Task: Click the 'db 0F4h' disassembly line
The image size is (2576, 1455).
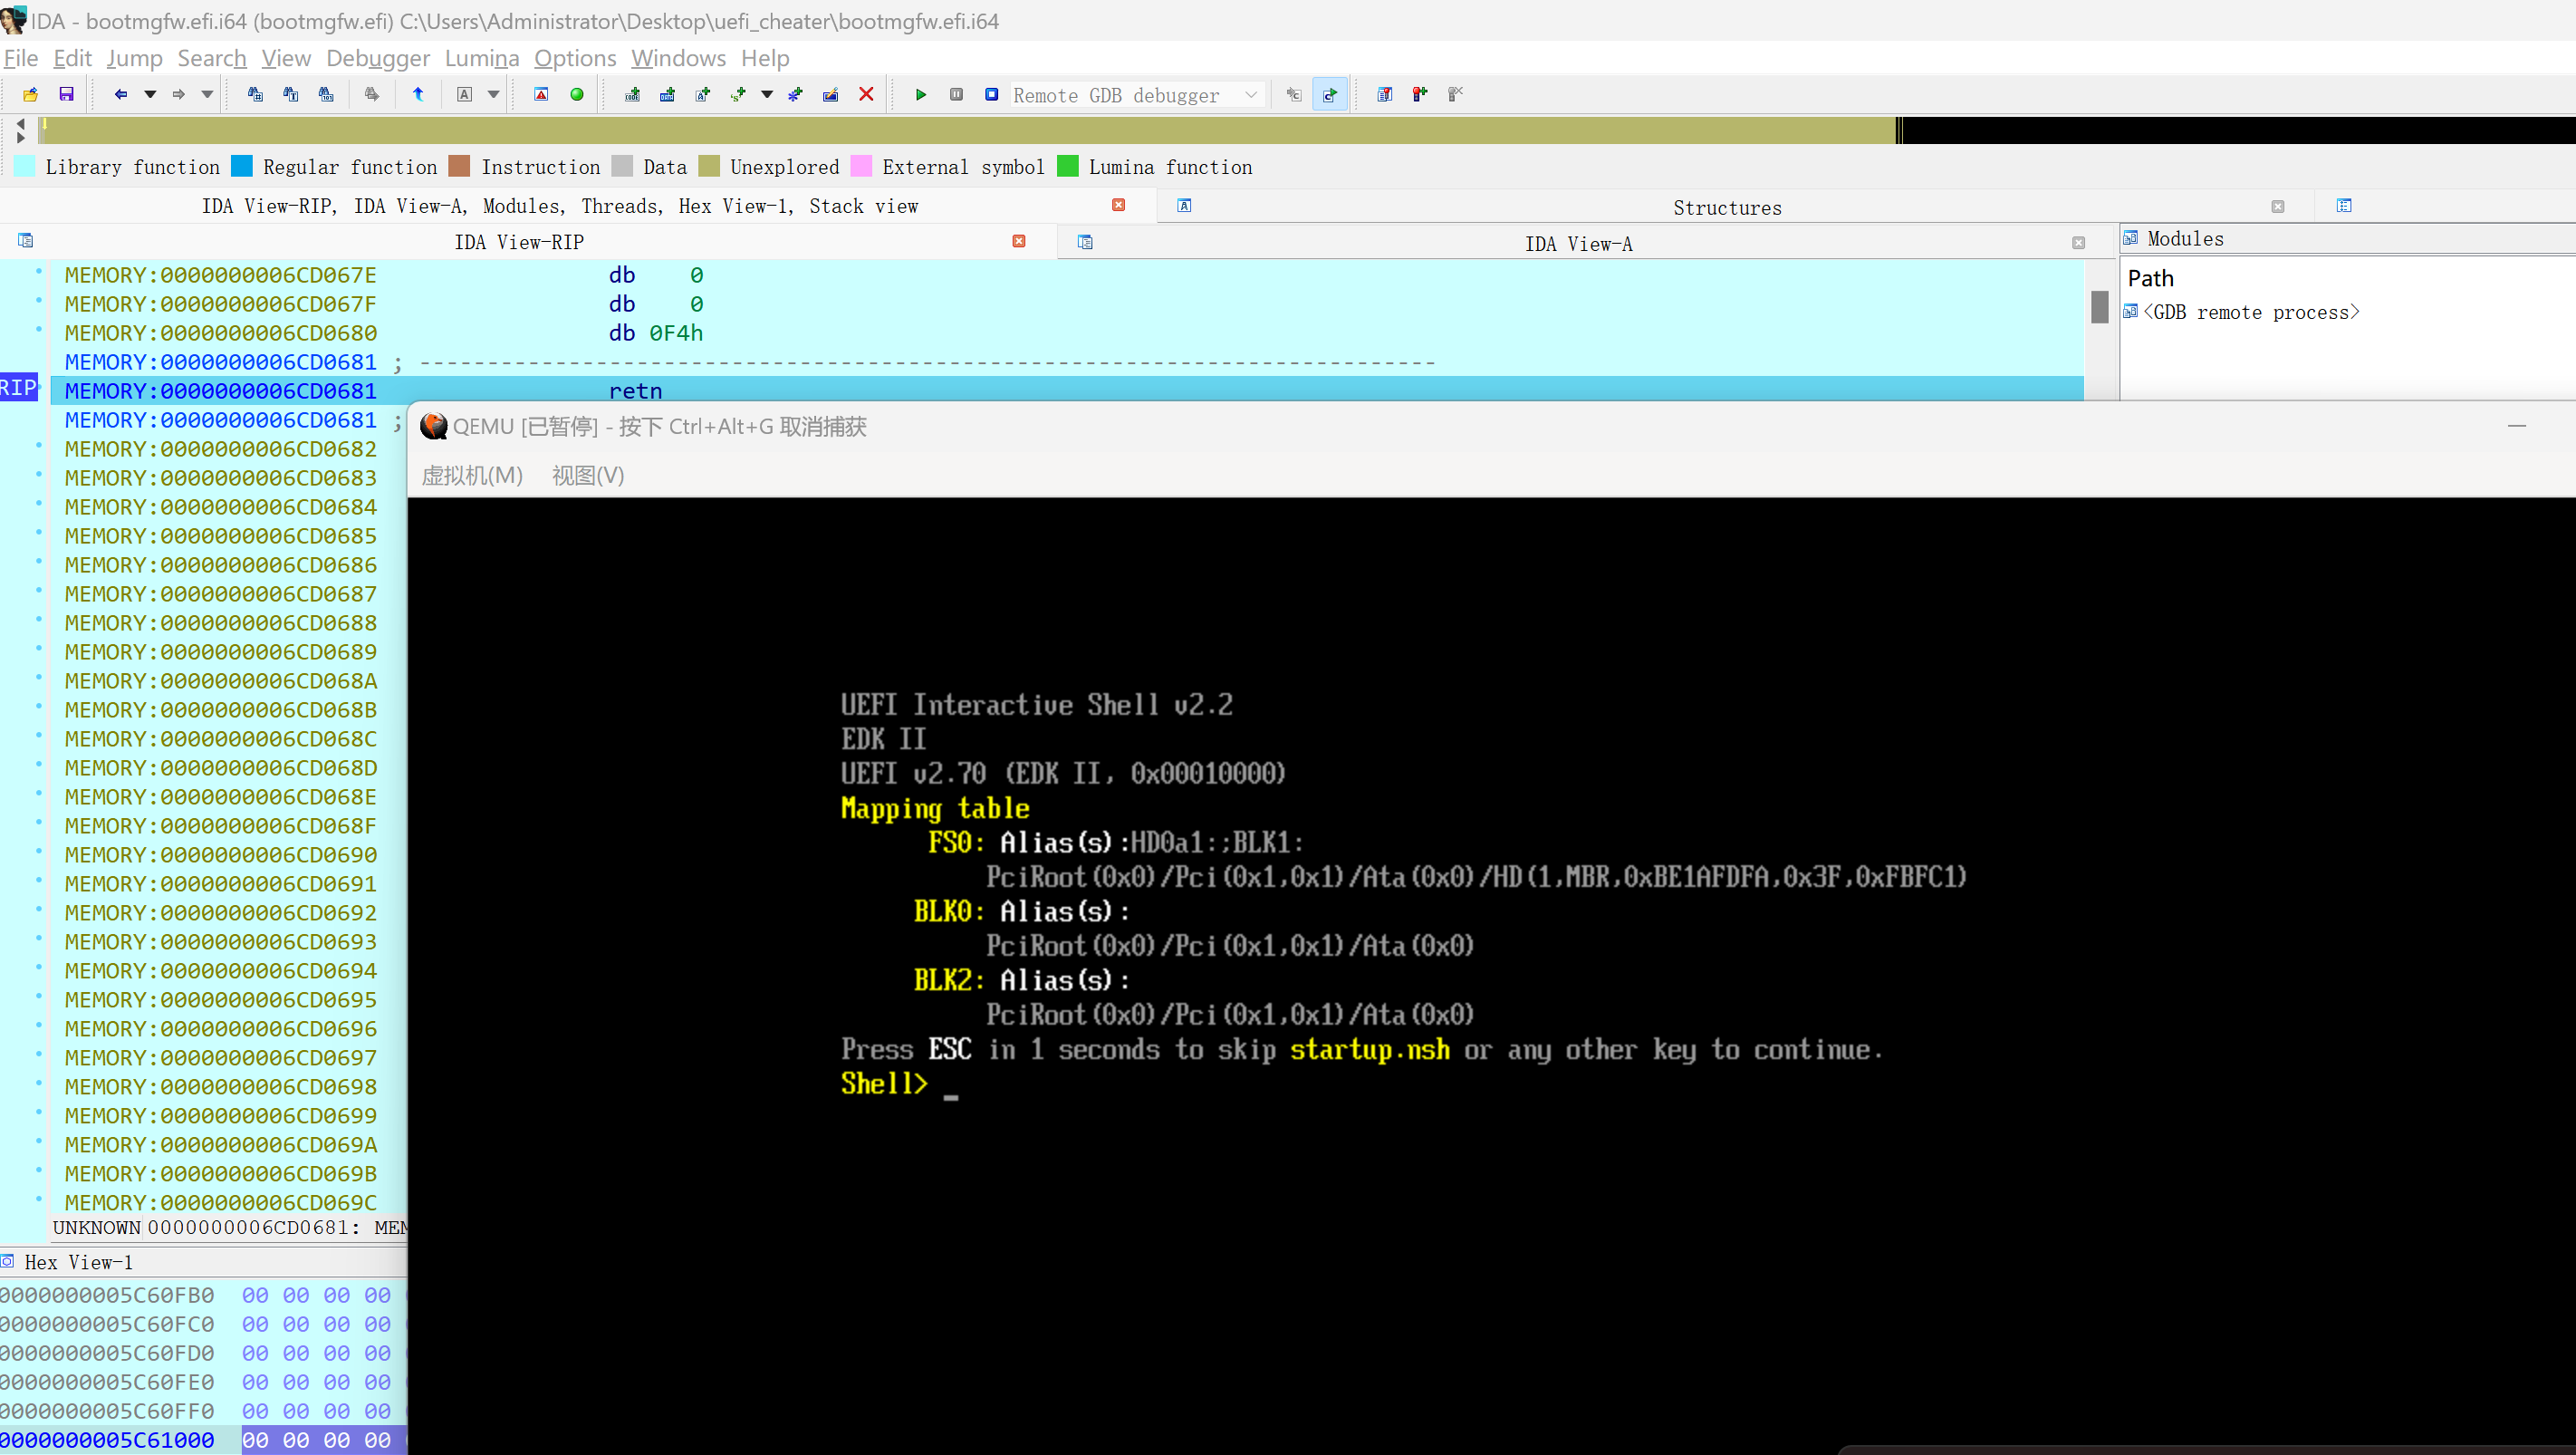Action: coord(656,333)
